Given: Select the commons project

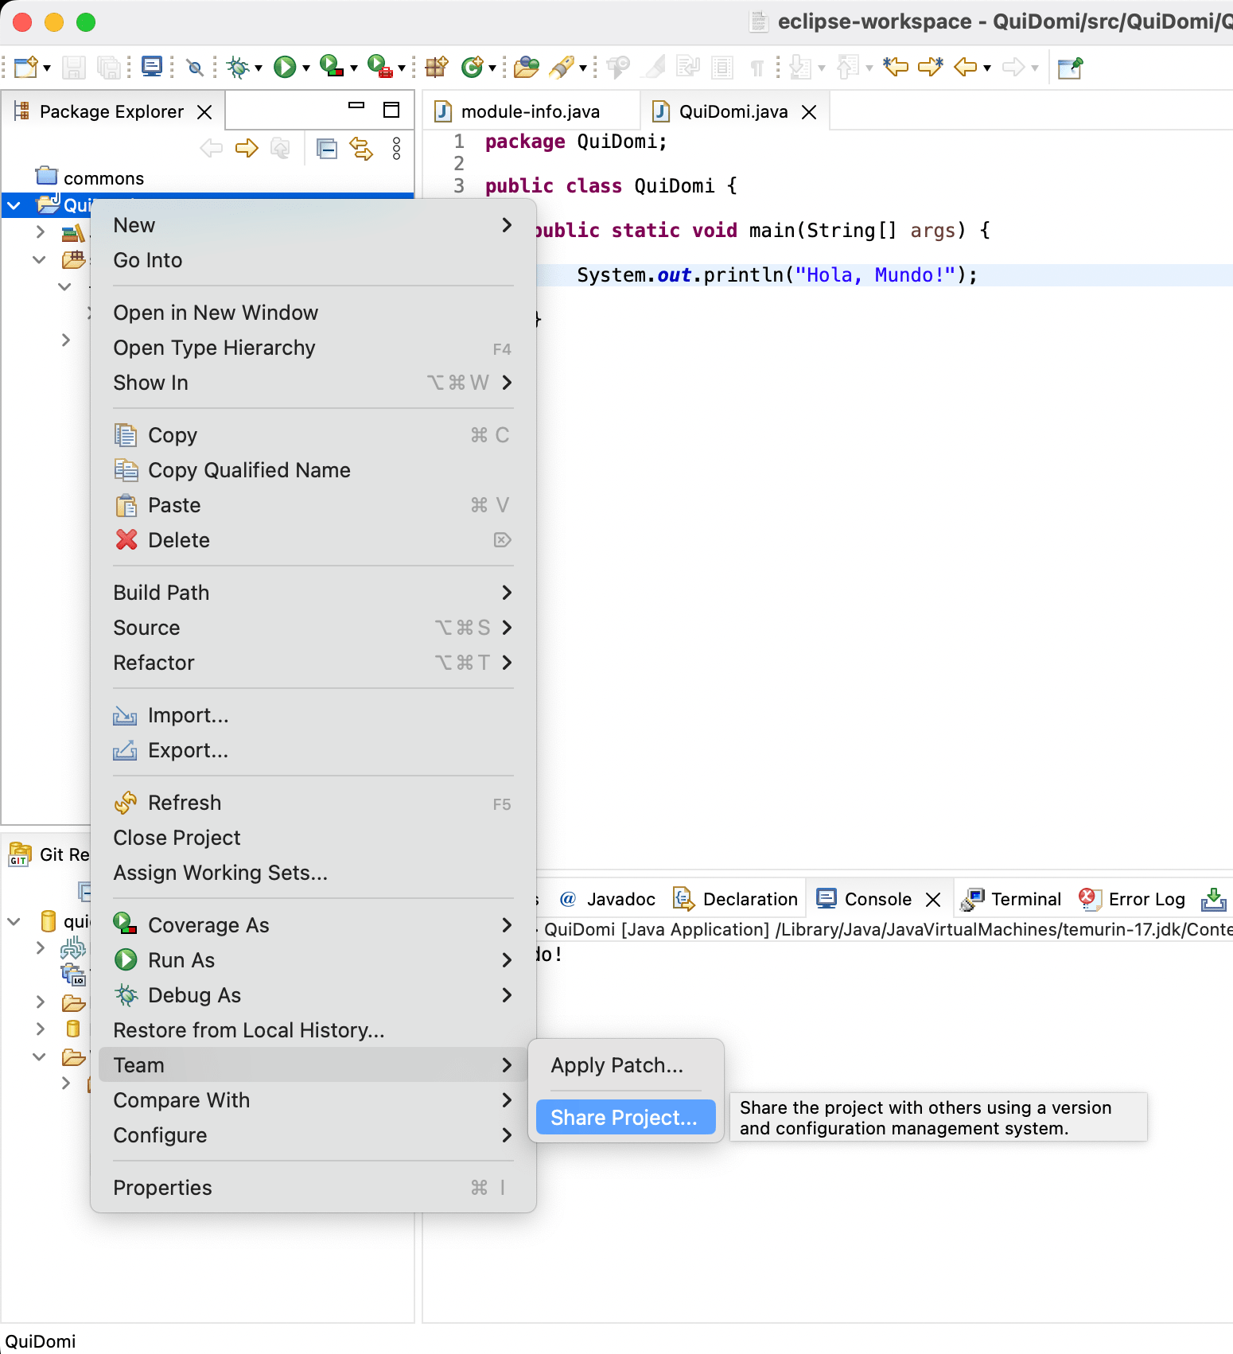Looking at the screenshot, I should [103, 178].
